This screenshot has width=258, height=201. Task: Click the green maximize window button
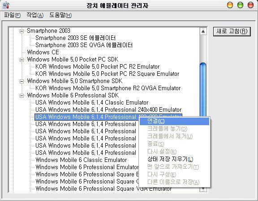[240, 5]
